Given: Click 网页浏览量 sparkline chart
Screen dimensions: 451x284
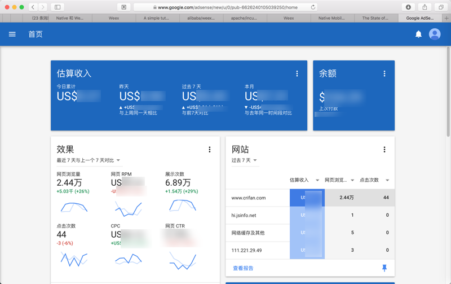Looking at the screenshot, I should pos(74,207).
